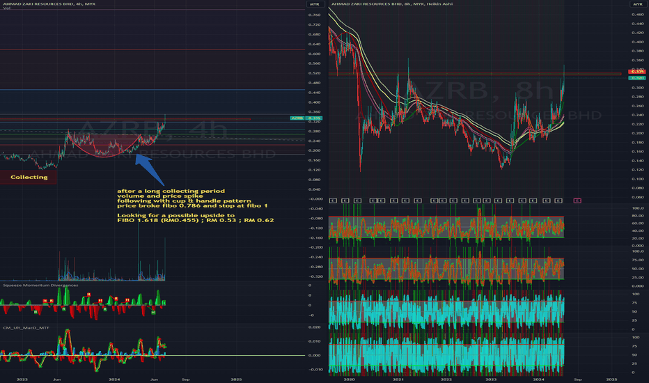Select the CM_Ult_MacD_MTF indicator label
Image resolution: width=649 pixels, height=383 pixels.
tap(26, 327)
